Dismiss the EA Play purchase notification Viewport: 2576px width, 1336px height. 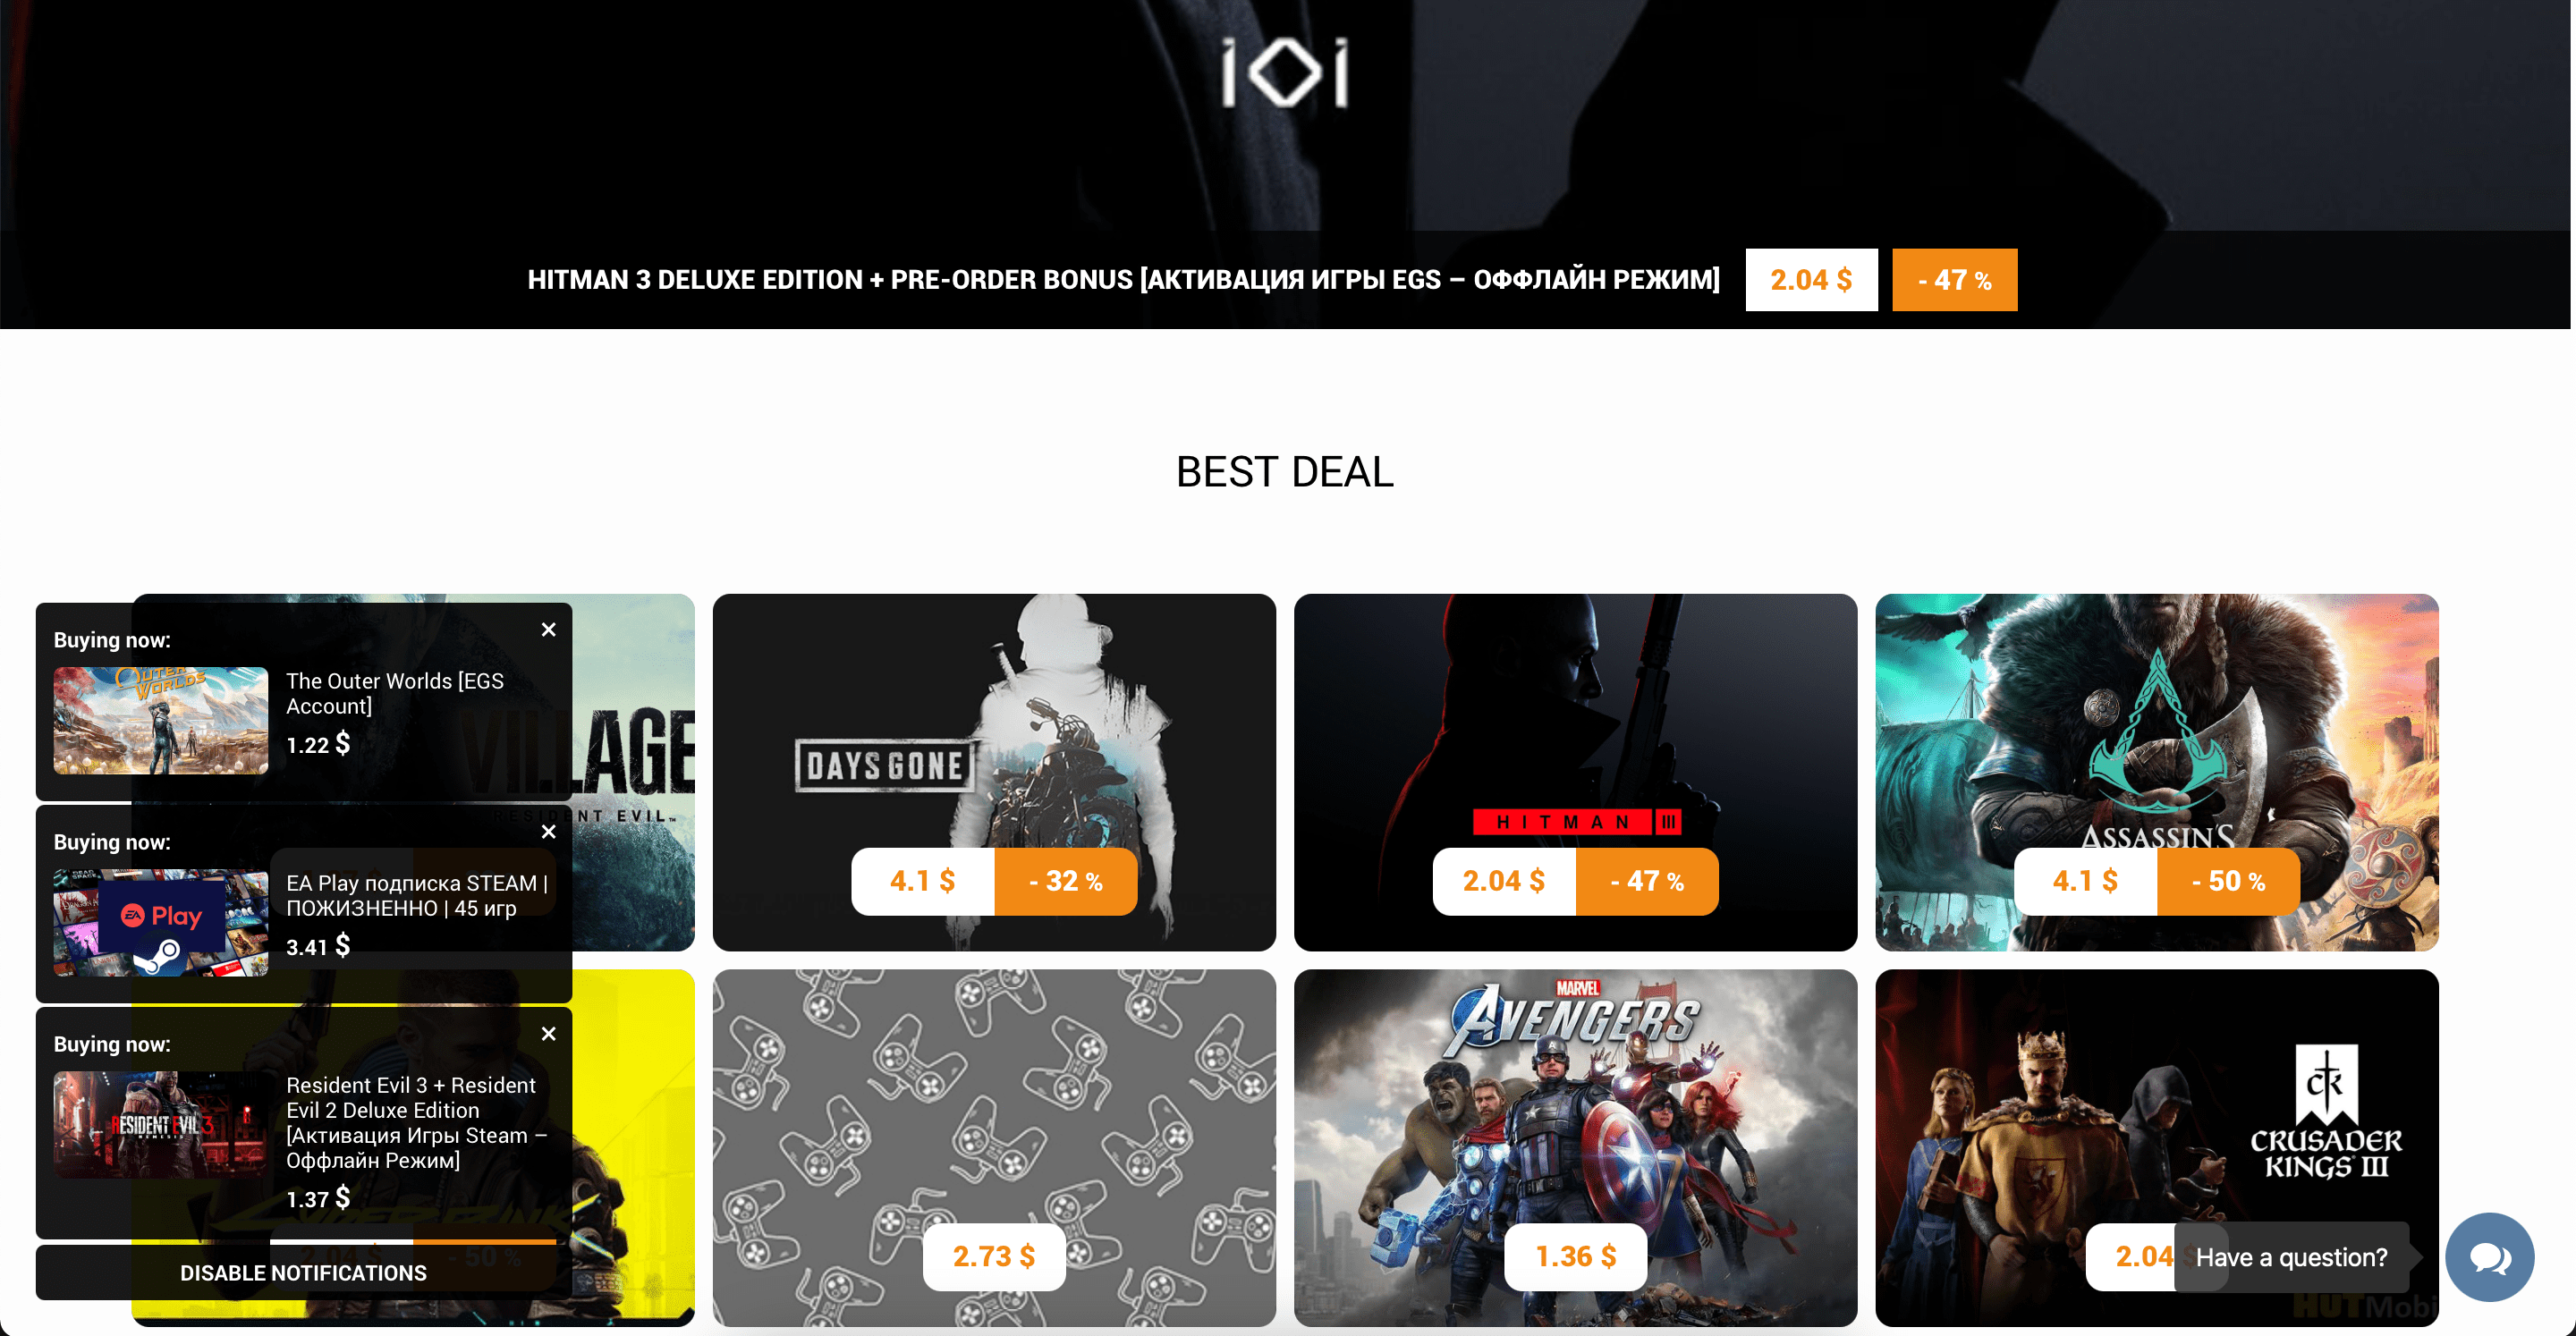coord(548,832)
